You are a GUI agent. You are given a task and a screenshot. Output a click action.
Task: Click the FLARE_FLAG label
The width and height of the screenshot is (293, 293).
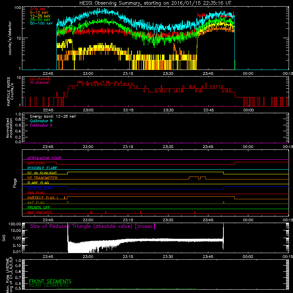[38, 183]
